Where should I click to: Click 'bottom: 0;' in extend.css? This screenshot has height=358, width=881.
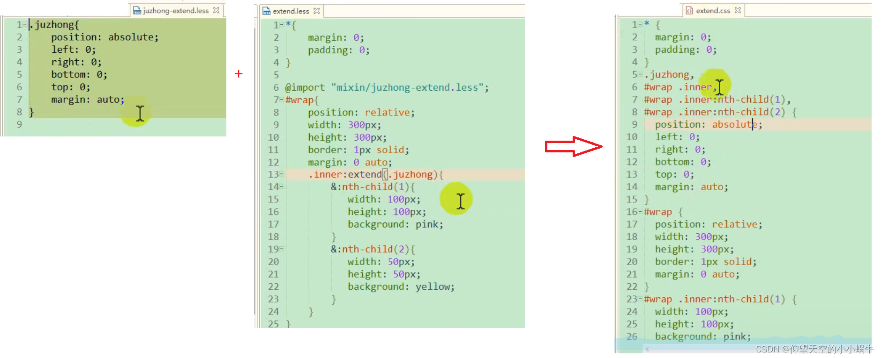(683, 162)
